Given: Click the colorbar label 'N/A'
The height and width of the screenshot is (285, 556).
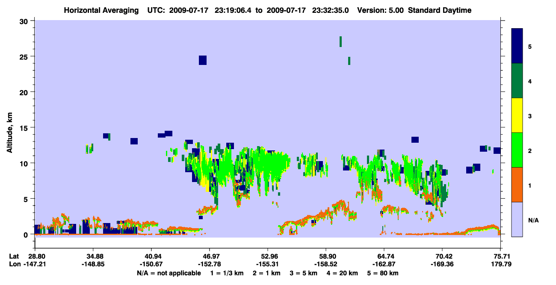Looking at the screenshot, I should pos(533,220).
